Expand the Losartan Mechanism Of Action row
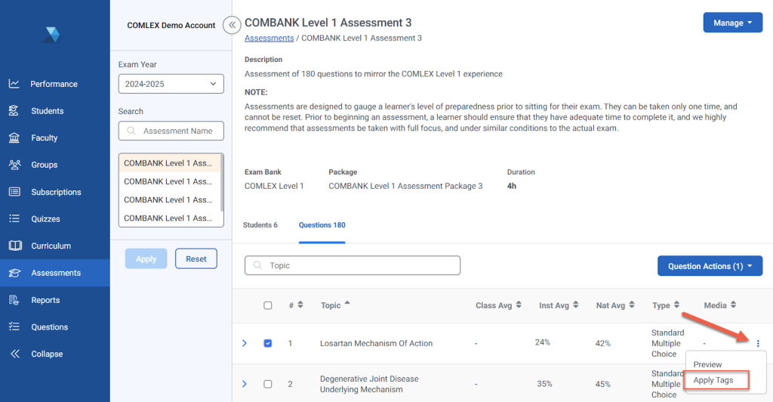This screenshot has height=402, width=773. click(244, 344)
